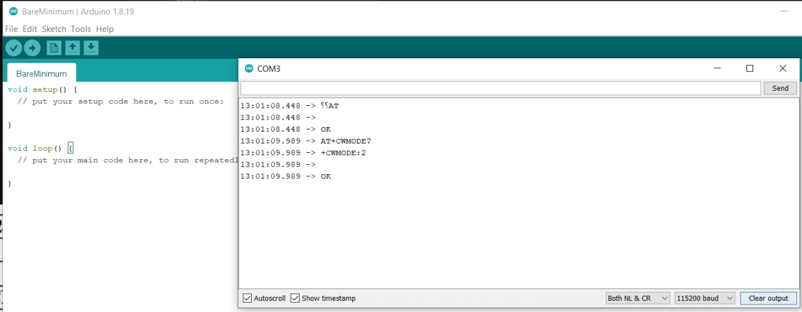Screen dimensions: 802x312
Task: Click the AT+CWMODE? line in serial output
Action: click(306, 141)
